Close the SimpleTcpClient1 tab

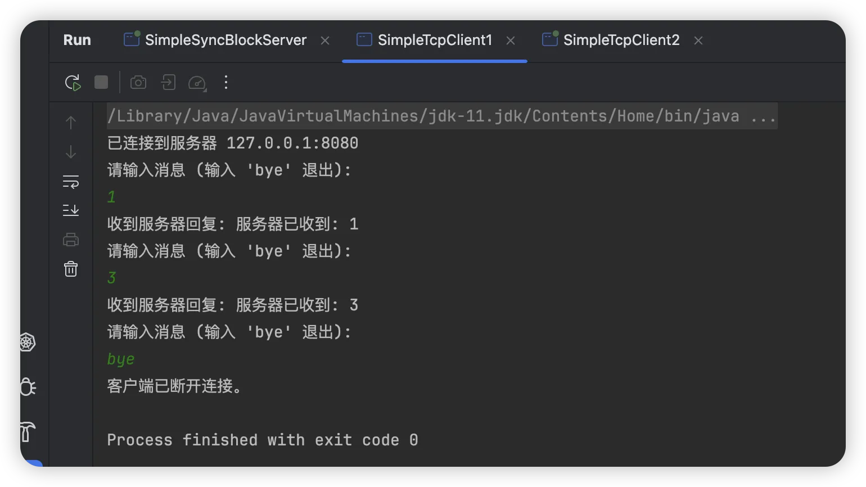point(511,40)
